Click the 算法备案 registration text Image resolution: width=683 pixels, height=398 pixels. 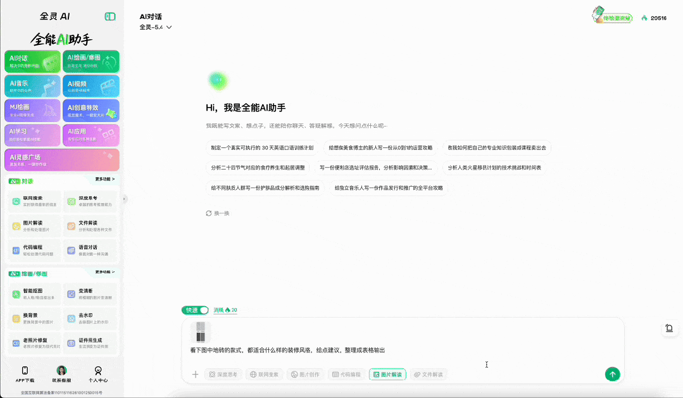tap(61, 393)
